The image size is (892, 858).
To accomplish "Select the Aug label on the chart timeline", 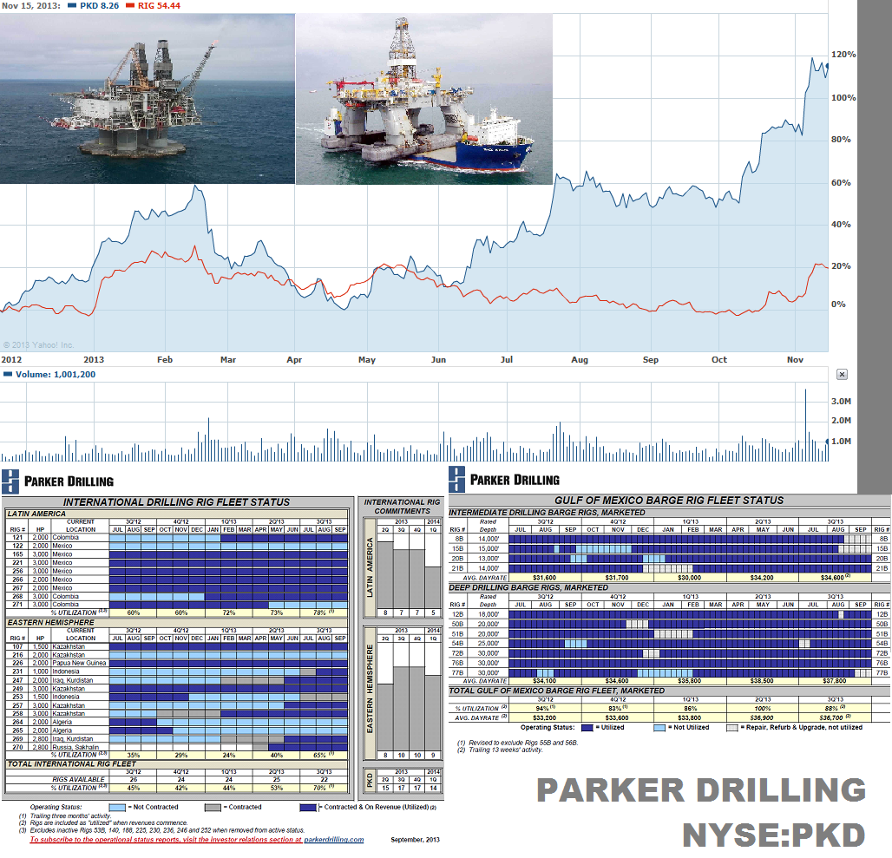I will [x=580, y=358].
